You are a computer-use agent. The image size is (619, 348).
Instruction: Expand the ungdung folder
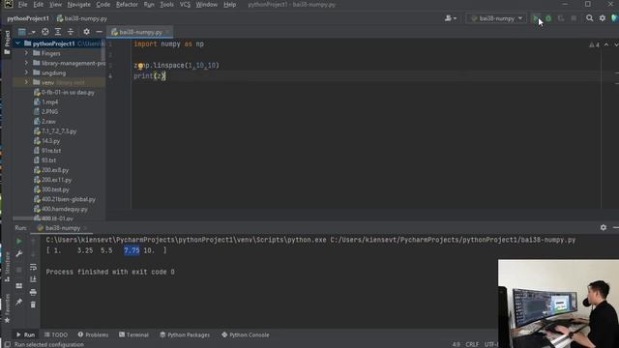[26, 72]
